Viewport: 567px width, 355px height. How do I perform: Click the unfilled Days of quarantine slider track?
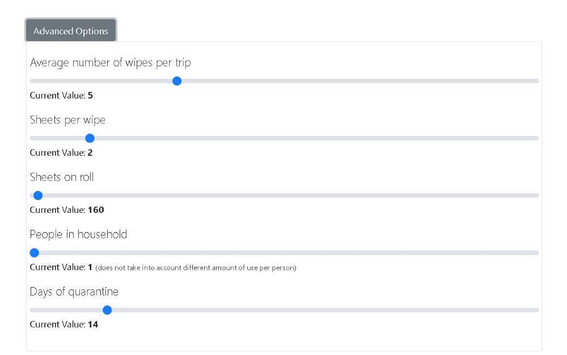pyautogui.click(x=323, y=310)
